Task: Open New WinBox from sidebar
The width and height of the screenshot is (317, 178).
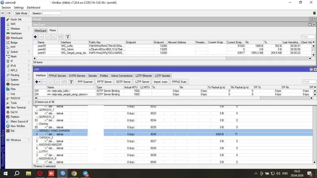Action: (x=17, y=126)
